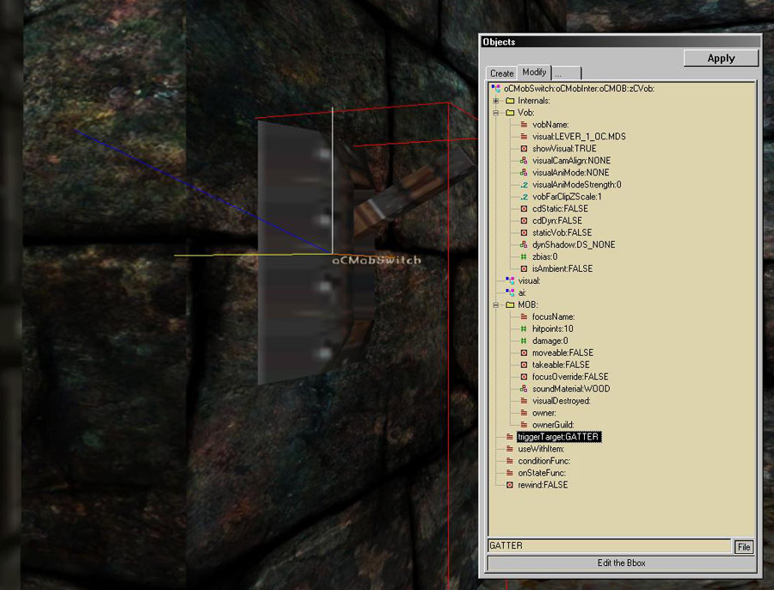
Task: Click the string icon beside visual:LEVER_1_OC.MDS
Action: [x=524, y=136]
